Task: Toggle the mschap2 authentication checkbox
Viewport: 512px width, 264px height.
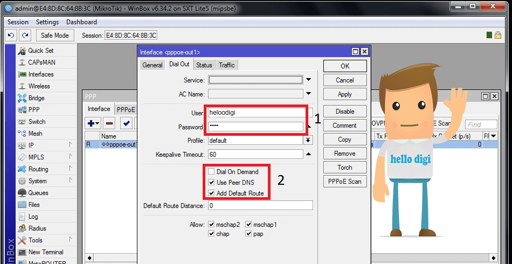Action: point(211,225)
